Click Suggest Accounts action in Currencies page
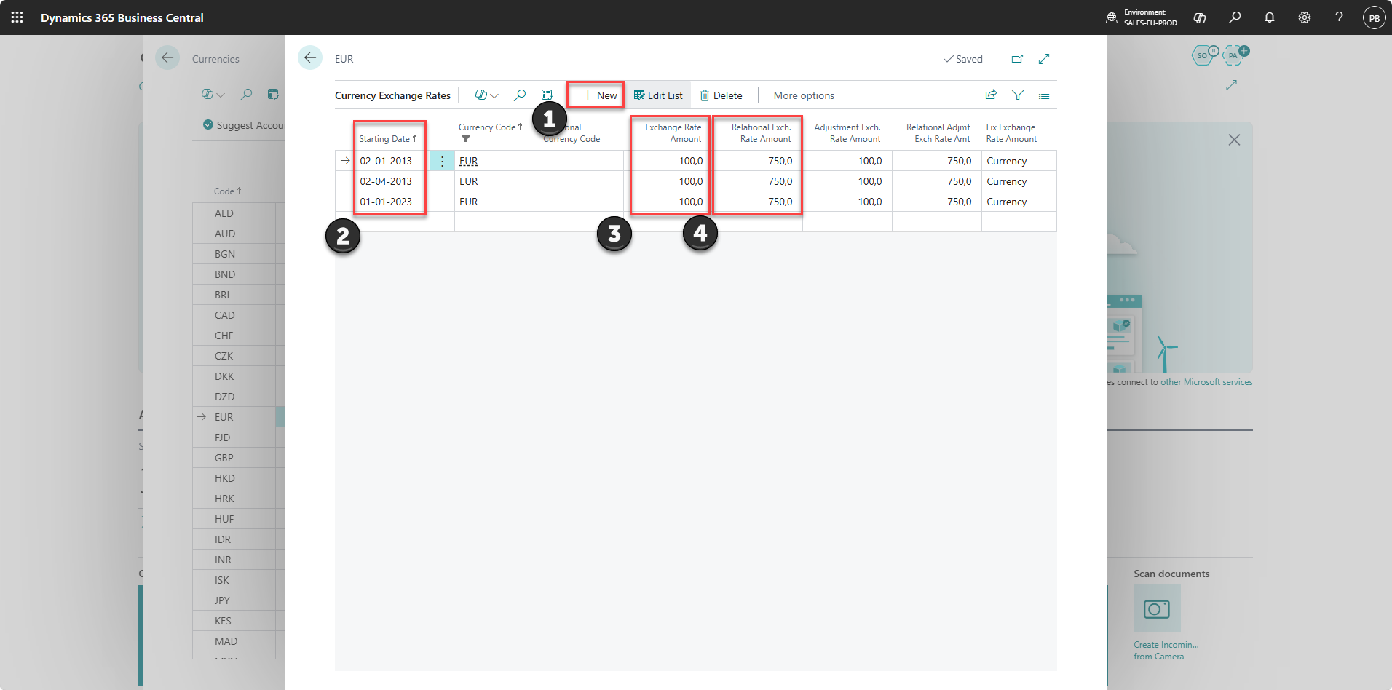 point(244,125)
